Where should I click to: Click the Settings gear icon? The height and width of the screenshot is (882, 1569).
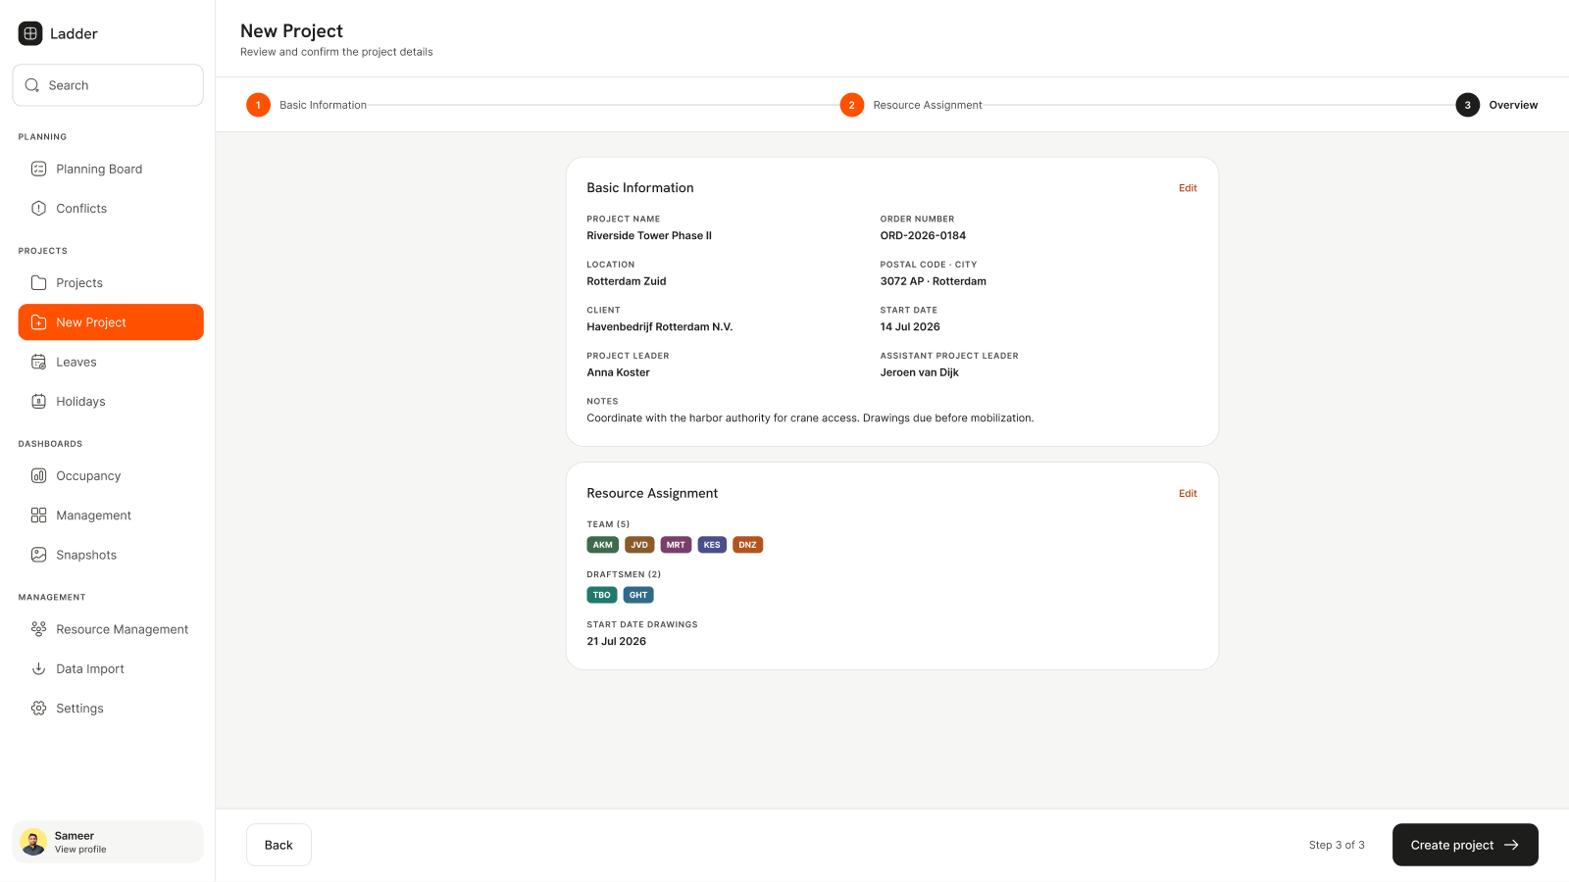(39, 708)
